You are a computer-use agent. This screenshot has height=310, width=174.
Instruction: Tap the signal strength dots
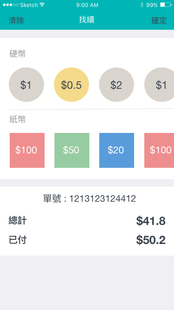click(x=11, y=5)
